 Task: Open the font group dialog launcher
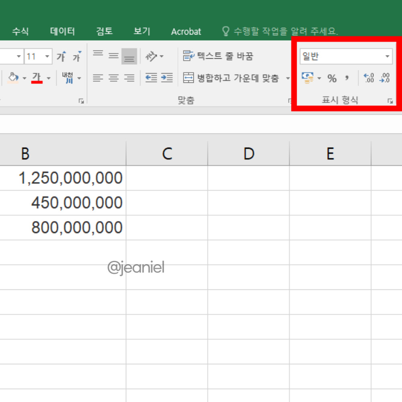coord(81,101)
